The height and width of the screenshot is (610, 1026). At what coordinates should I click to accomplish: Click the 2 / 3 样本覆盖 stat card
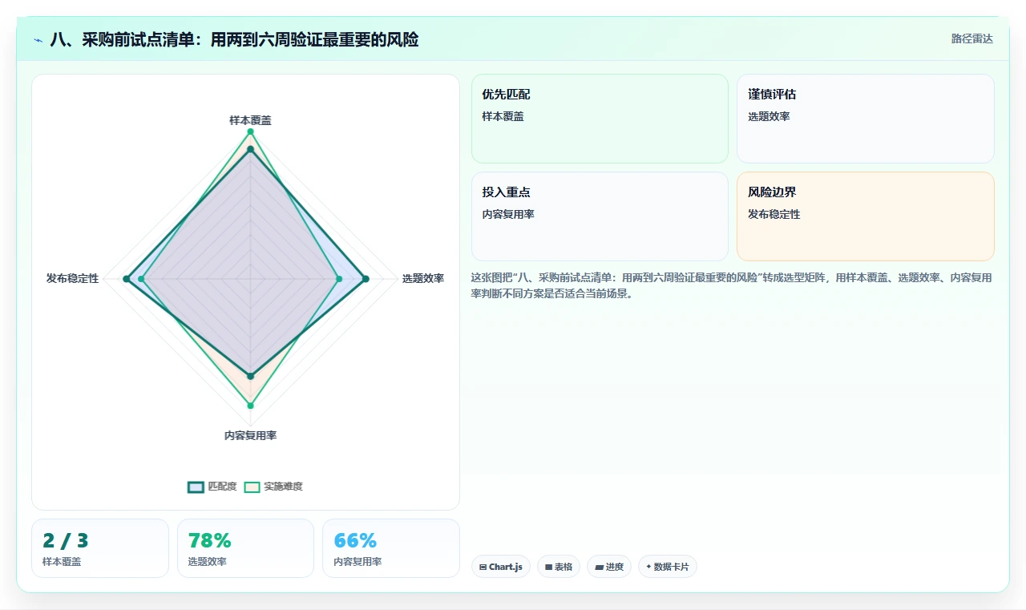pyautogui.click(x=100, y=548)
